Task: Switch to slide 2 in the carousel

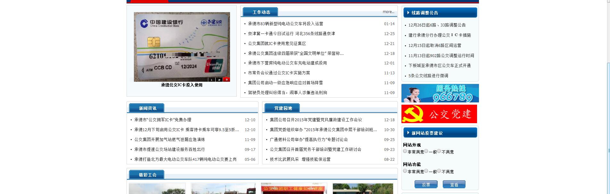Action: pyautogui.click(x=219, y=80)
